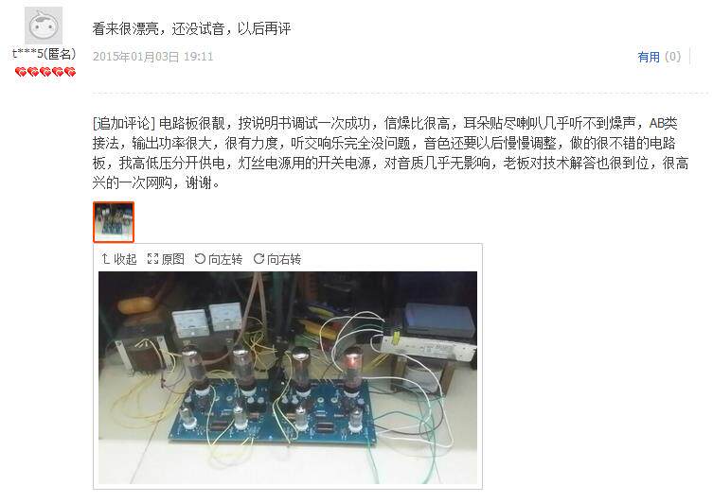Click the first red heart rating icon
Viewport: 713px width, 503px height.
pos(21,72)
